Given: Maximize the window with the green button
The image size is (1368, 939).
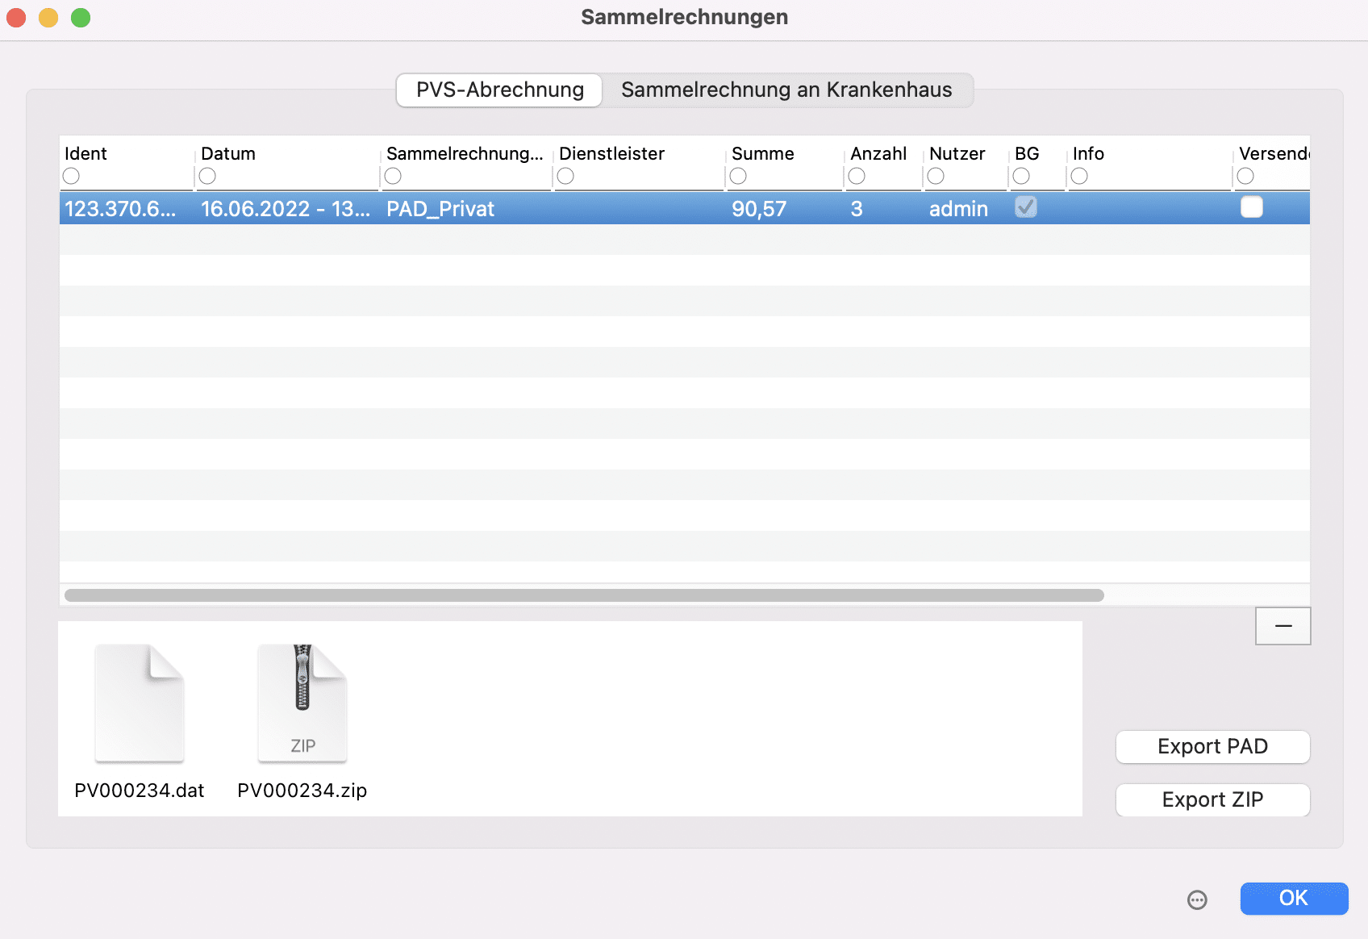Looking at the screenshot, I should pyautogui.click(x=81, y=18).
